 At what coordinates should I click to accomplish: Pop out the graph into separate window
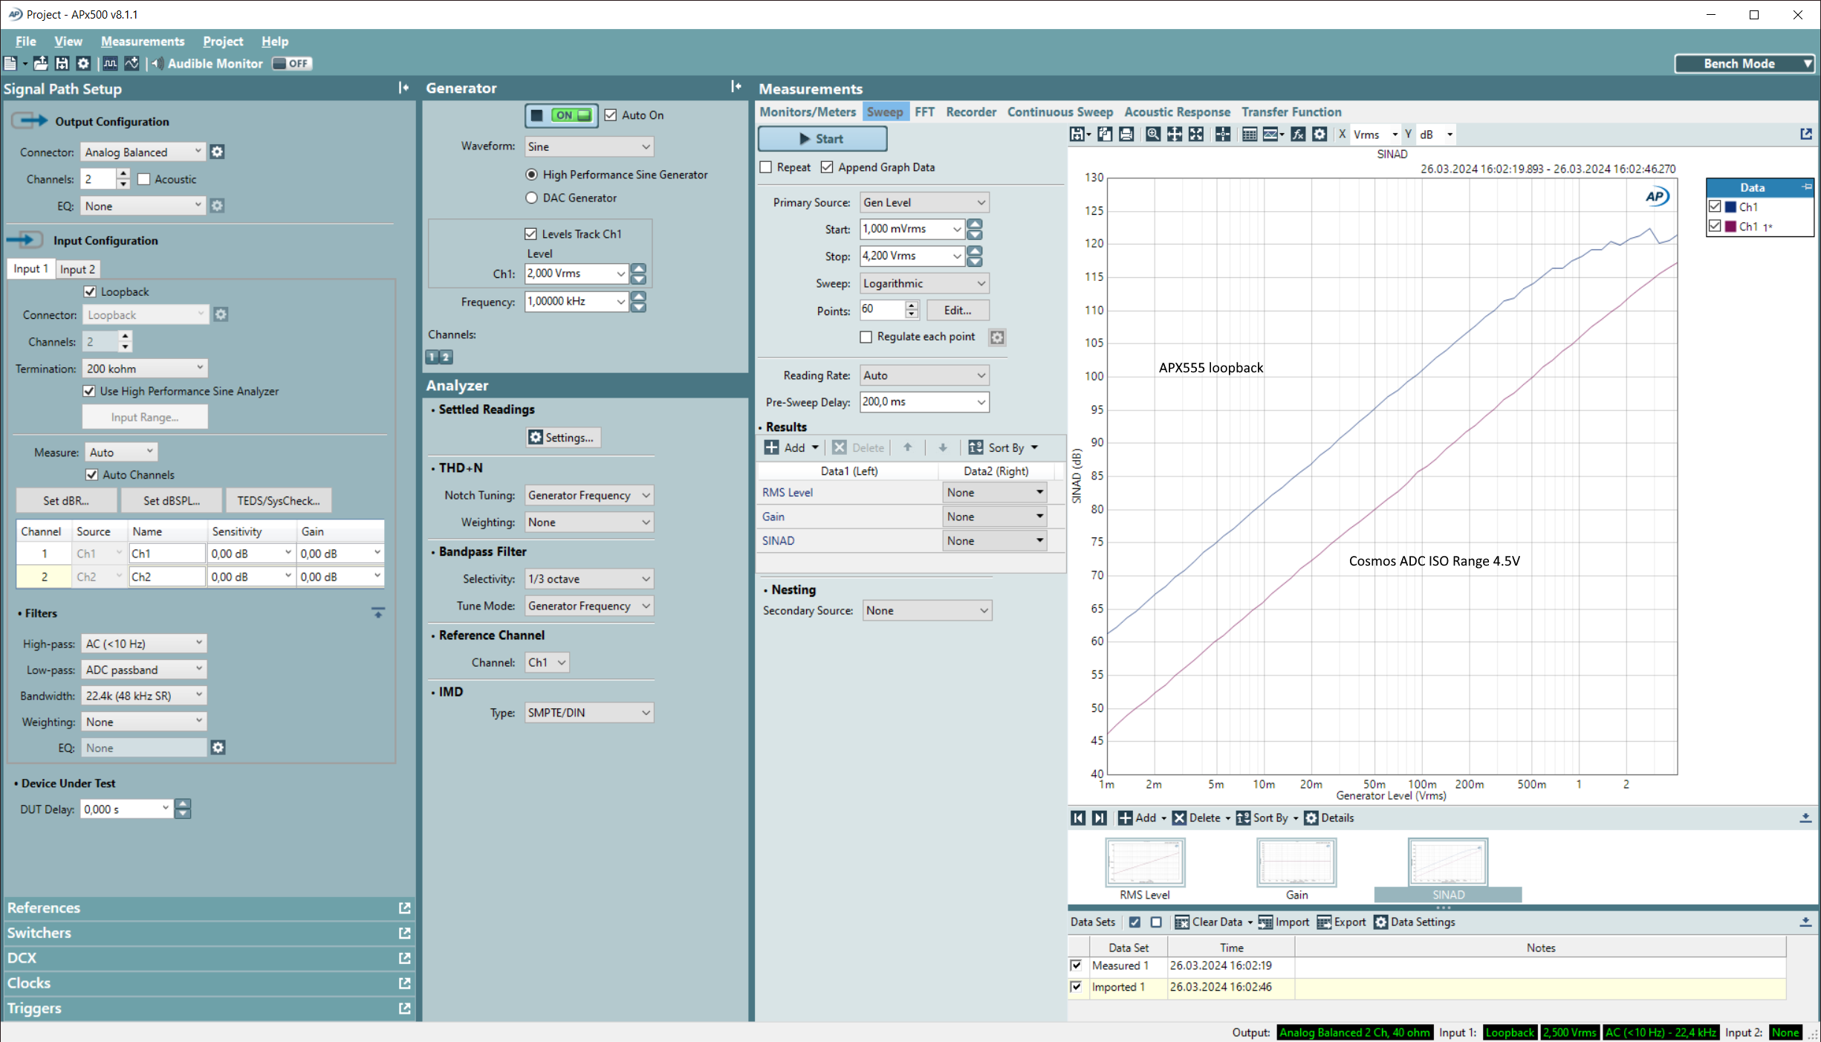[1806, 134]
